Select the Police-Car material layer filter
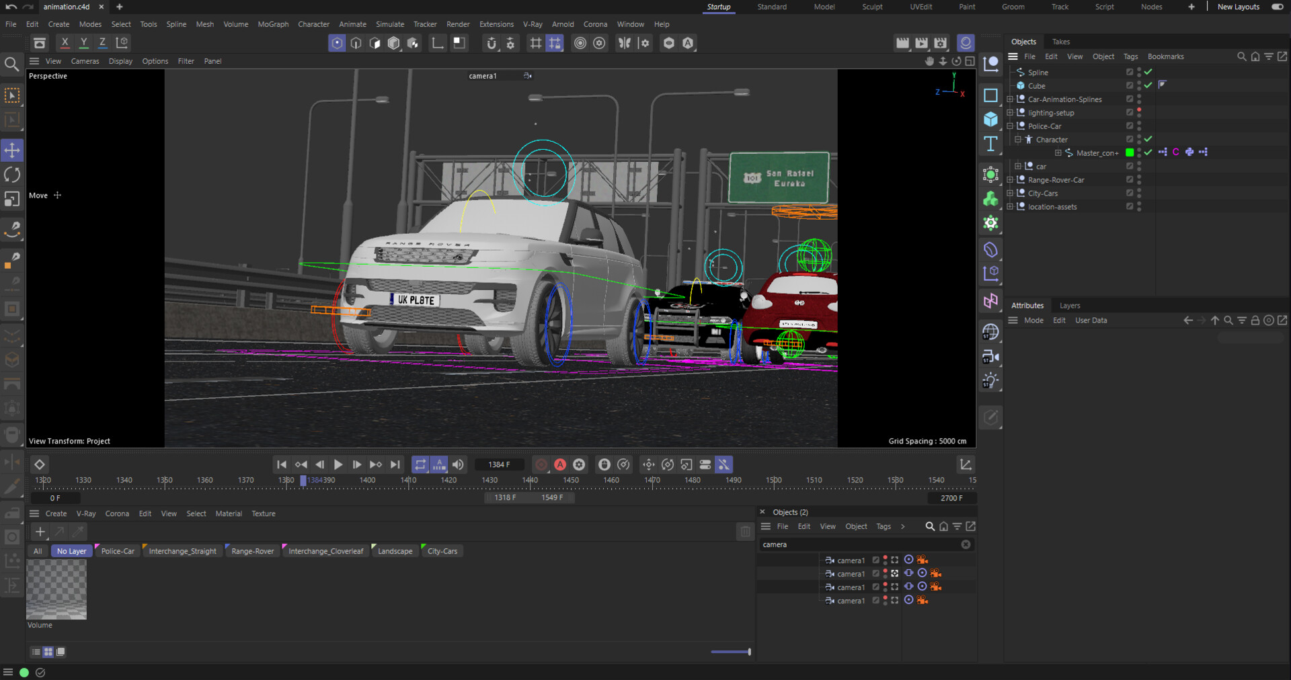This screenshot has height=680, width=1291. (x=118, y=551)
